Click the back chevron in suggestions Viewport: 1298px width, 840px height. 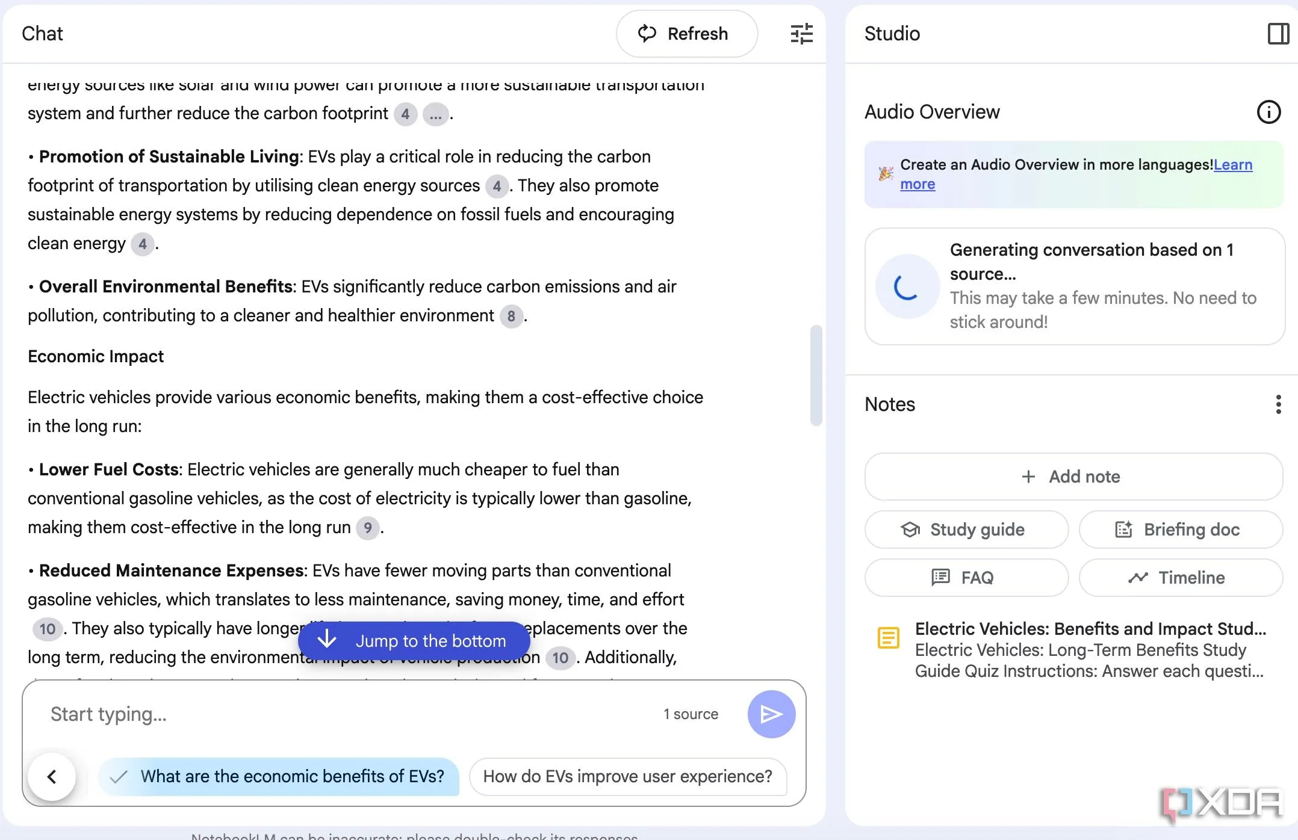(52, 777)
